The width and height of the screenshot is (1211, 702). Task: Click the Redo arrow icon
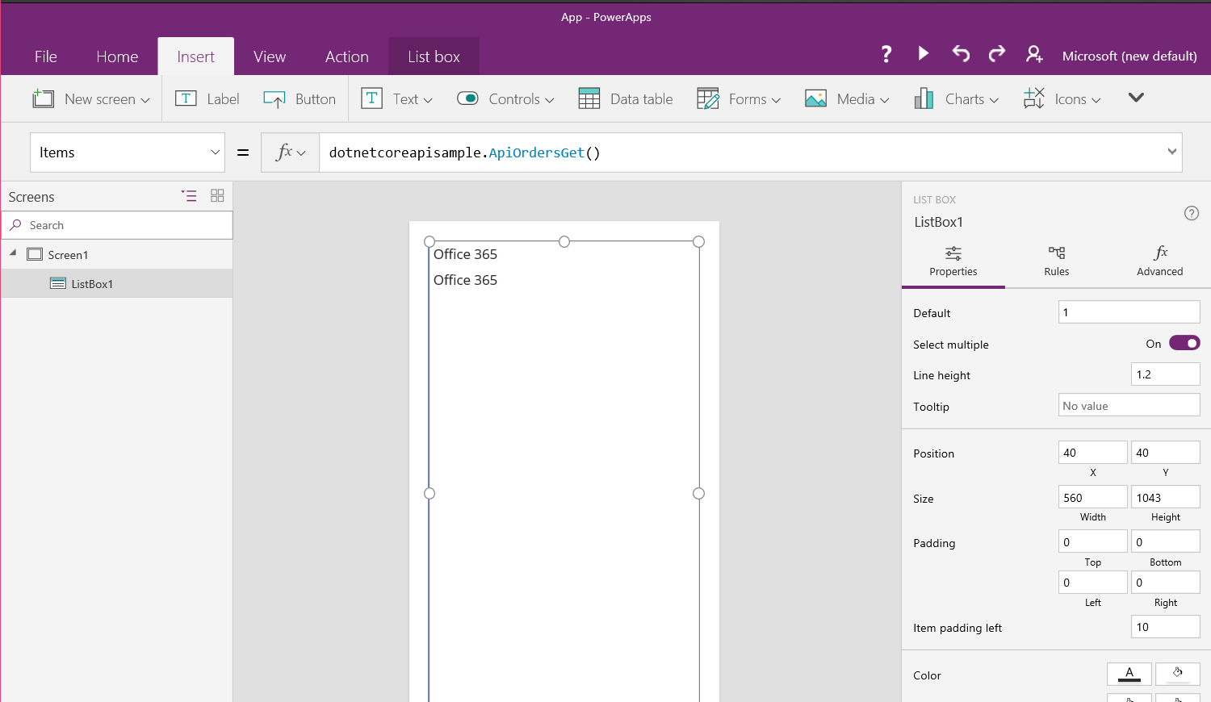997,54
